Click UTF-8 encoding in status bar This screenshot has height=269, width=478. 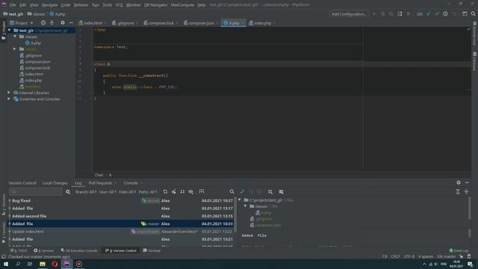409,256
